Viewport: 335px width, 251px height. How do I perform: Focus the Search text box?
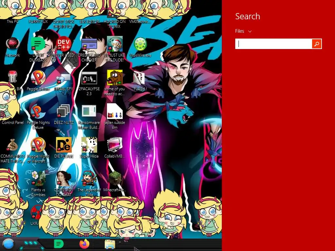tap(274, 44)
